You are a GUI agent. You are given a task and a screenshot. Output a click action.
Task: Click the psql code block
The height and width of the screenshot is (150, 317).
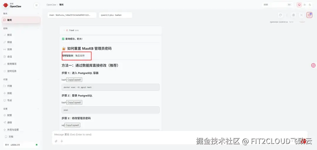pyautogui.click(x=111, y=110)
